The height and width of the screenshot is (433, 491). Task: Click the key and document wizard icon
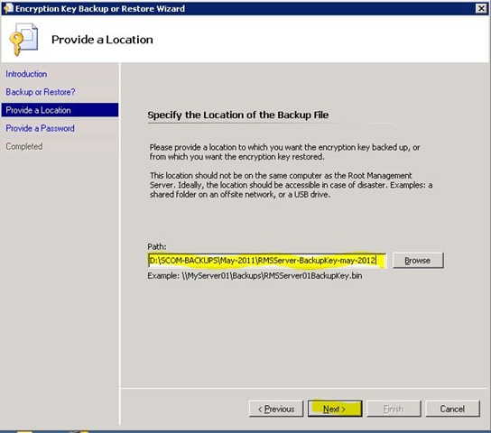tap(23, 40)
